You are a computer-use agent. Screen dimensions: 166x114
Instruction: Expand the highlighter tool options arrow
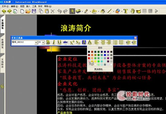(x=99, y=11)
